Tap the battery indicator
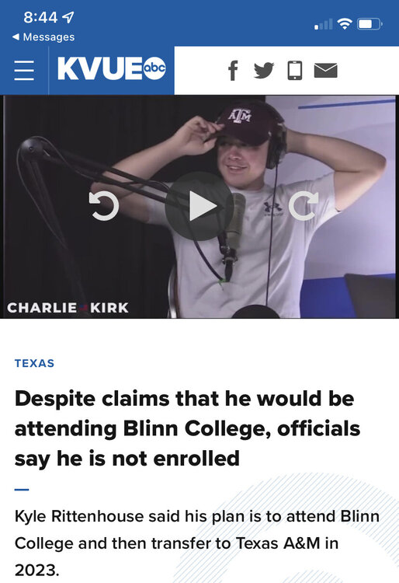The height and width of the screenshot is (583, 399). pyautogui.click(x=370, y=24)
